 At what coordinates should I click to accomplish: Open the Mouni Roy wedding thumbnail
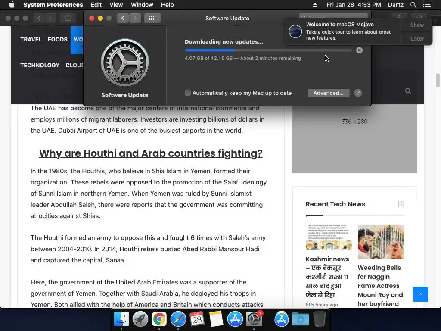coord(381,241)
